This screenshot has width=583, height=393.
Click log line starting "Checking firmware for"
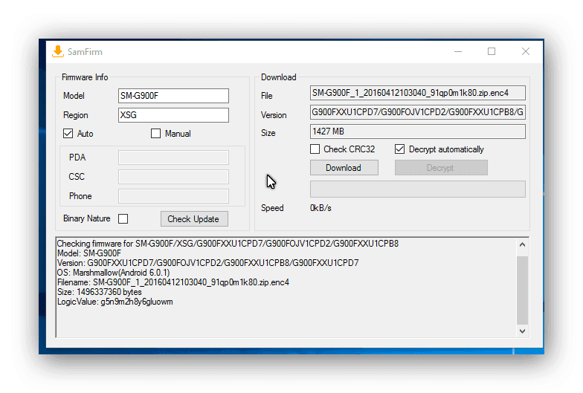[228, 244]
